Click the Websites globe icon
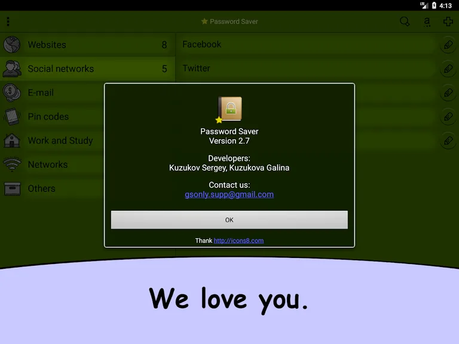459x344 pixels. [x=12, y=44]
